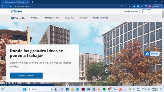Screen dimensions: 164x92
Task: Open the media control playlist icon
Action: click(x=138, y=6)
